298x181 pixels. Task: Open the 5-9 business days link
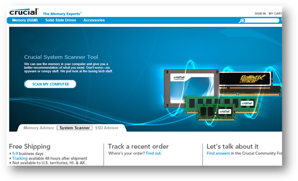[15, 153]
